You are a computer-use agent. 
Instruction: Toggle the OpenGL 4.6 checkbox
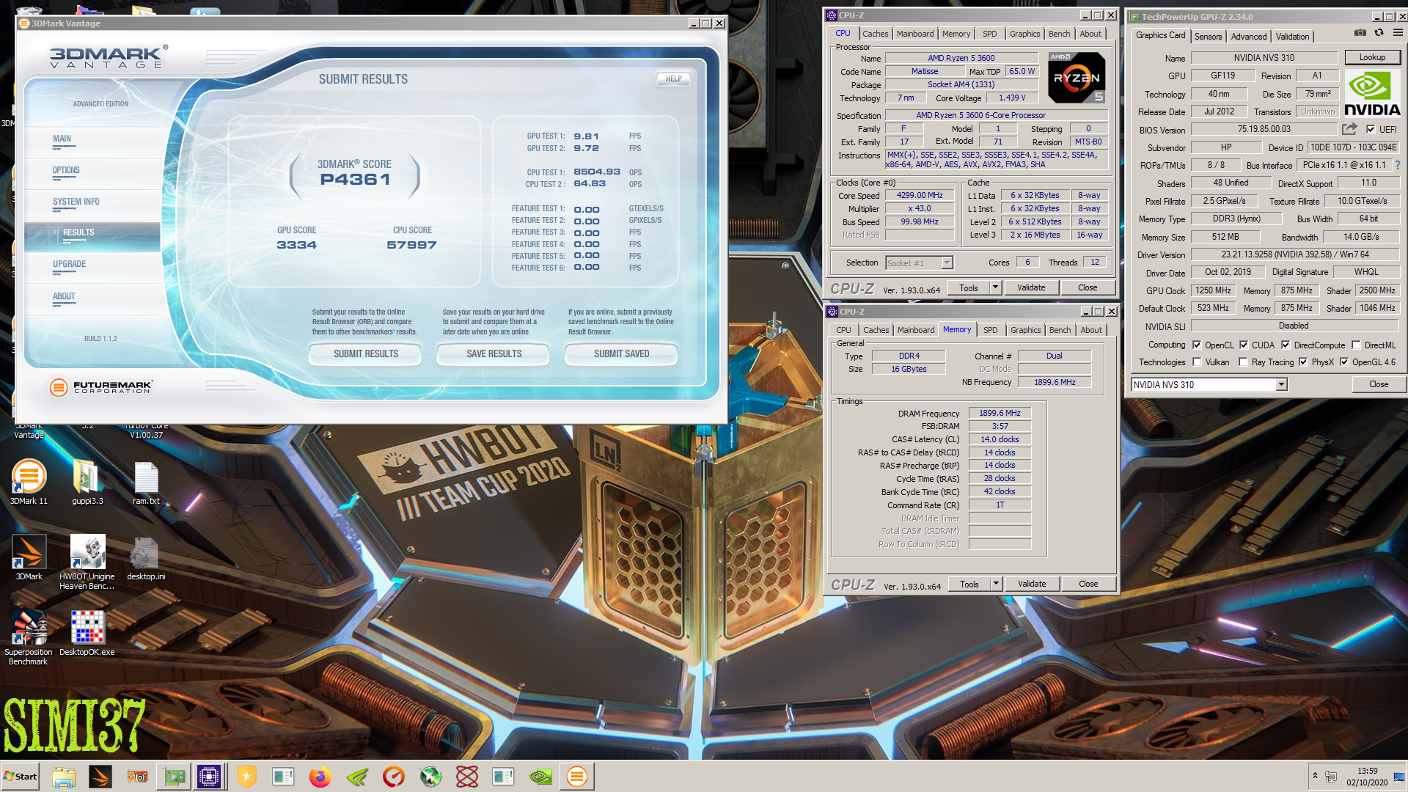1344,362
